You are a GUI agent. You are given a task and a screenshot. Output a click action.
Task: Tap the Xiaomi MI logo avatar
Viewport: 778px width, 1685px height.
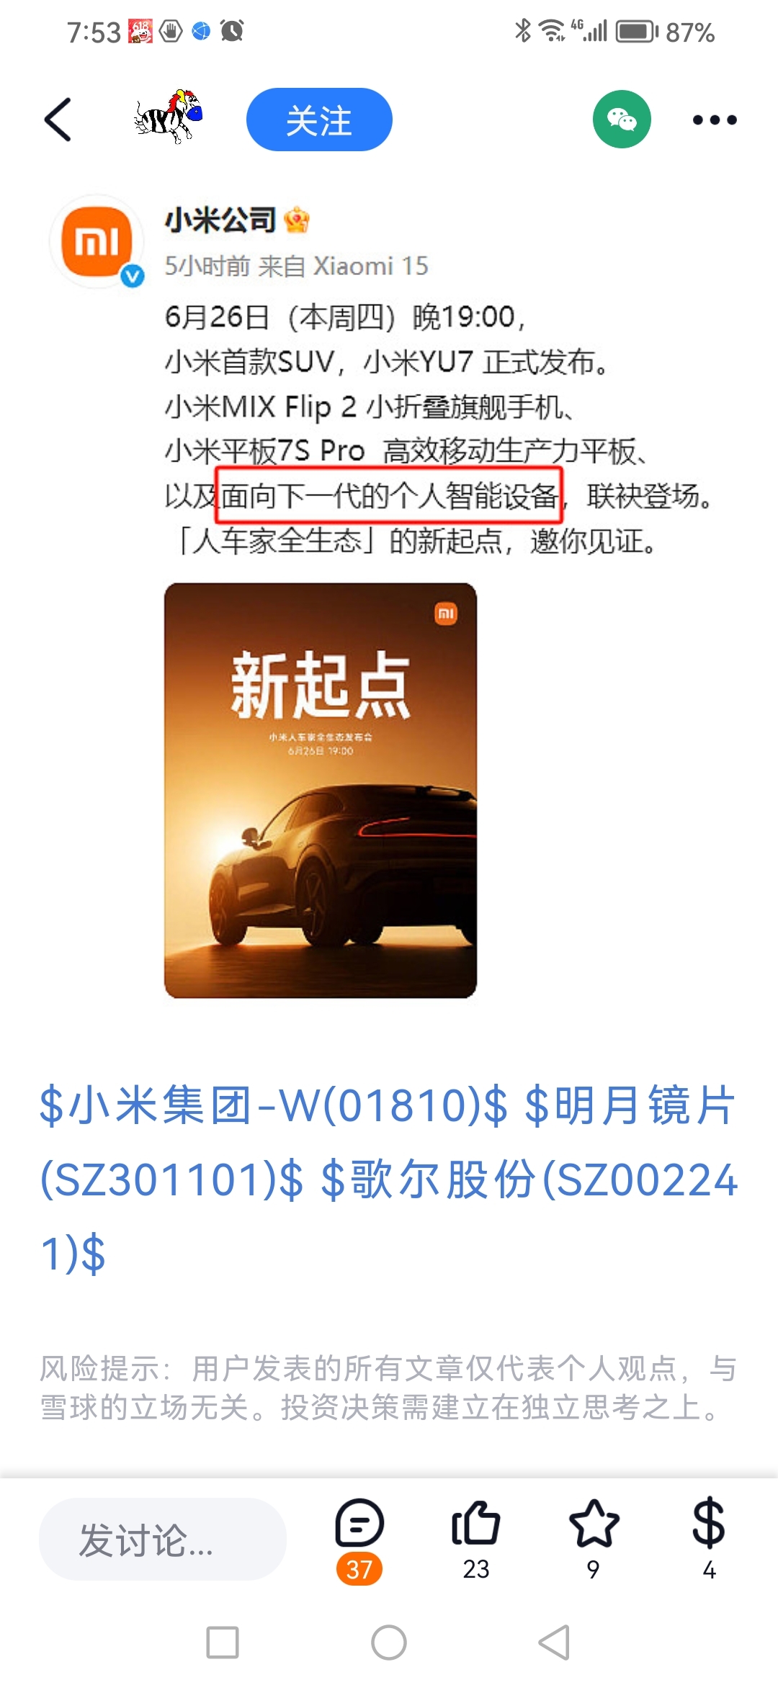click(x=97, y=242)
